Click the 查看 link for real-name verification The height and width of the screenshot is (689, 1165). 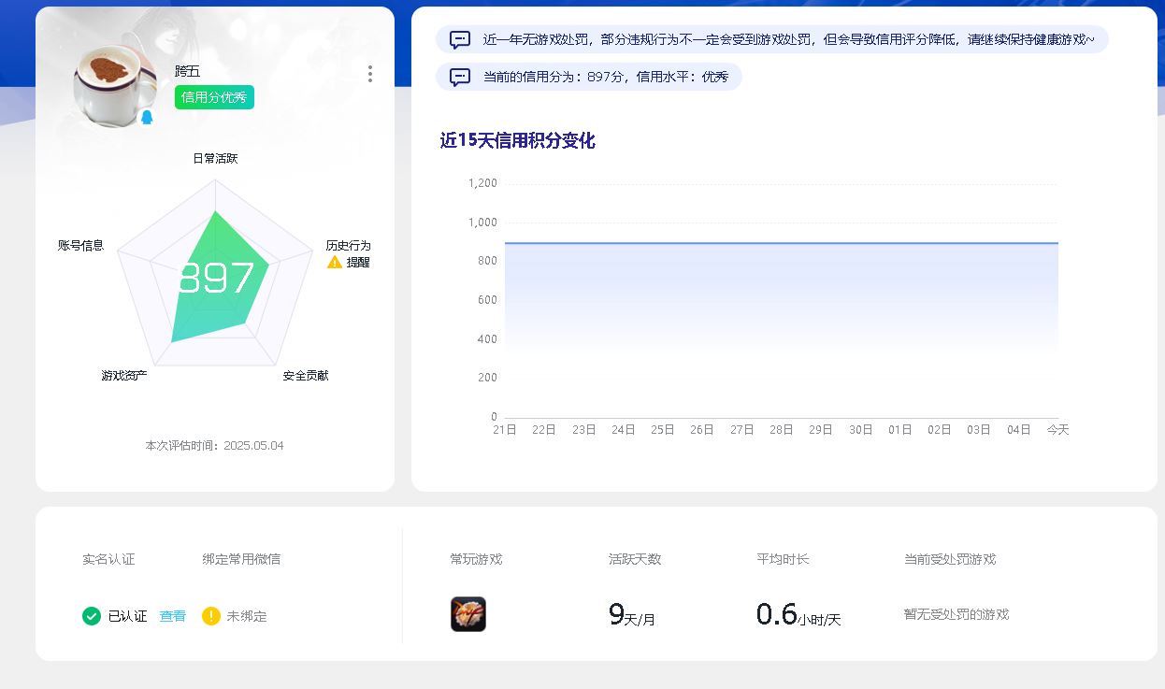(172, 616)
